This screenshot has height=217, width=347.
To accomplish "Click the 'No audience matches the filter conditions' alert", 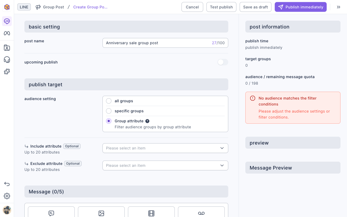I will coord(293,108).
